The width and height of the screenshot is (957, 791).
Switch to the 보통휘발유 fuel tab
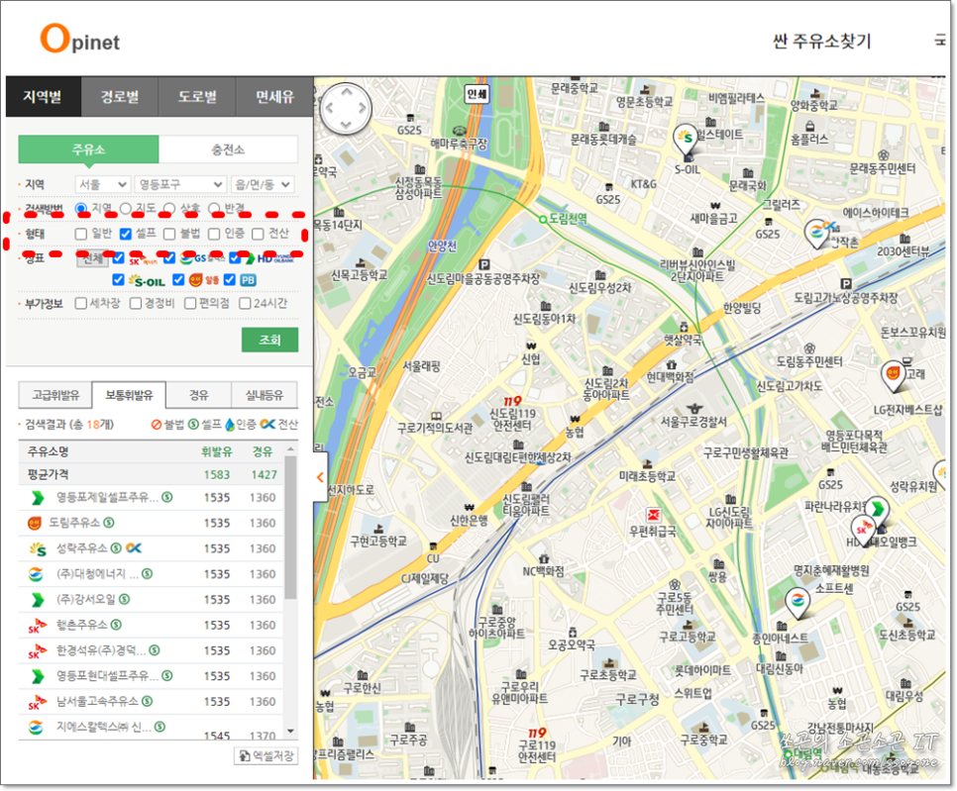[x=129, y=395]
